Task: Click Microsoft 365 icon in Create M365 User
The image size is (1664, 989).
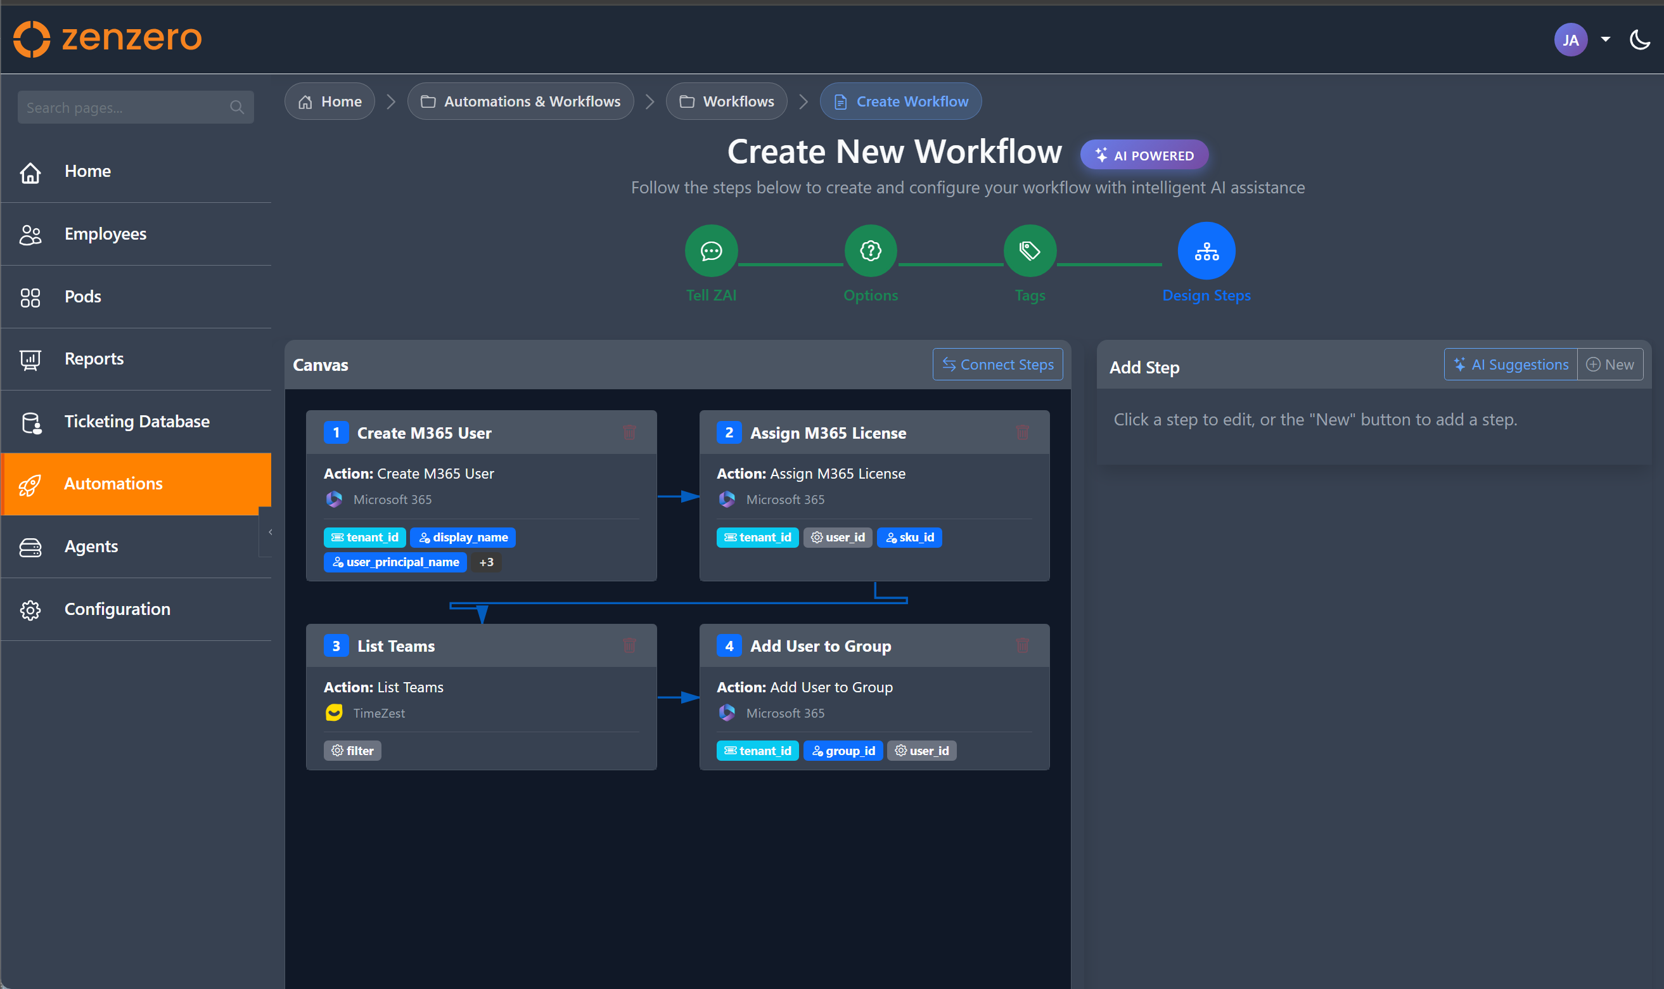Action: 334,500
